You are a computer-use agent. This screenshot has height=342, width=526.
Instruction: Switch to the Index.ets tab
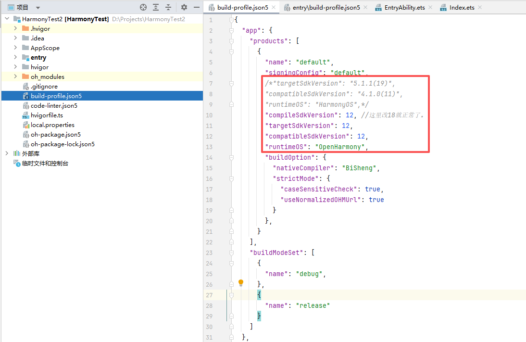(x=465, y=8)
